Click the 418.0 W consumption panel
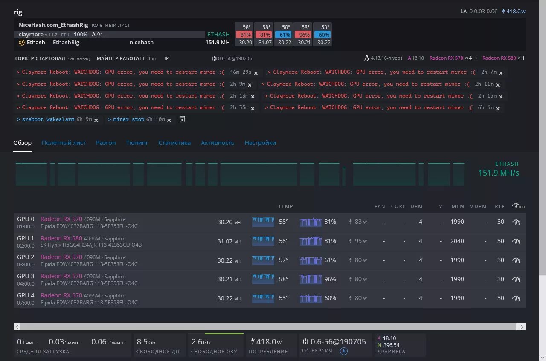 click(271, 345)
